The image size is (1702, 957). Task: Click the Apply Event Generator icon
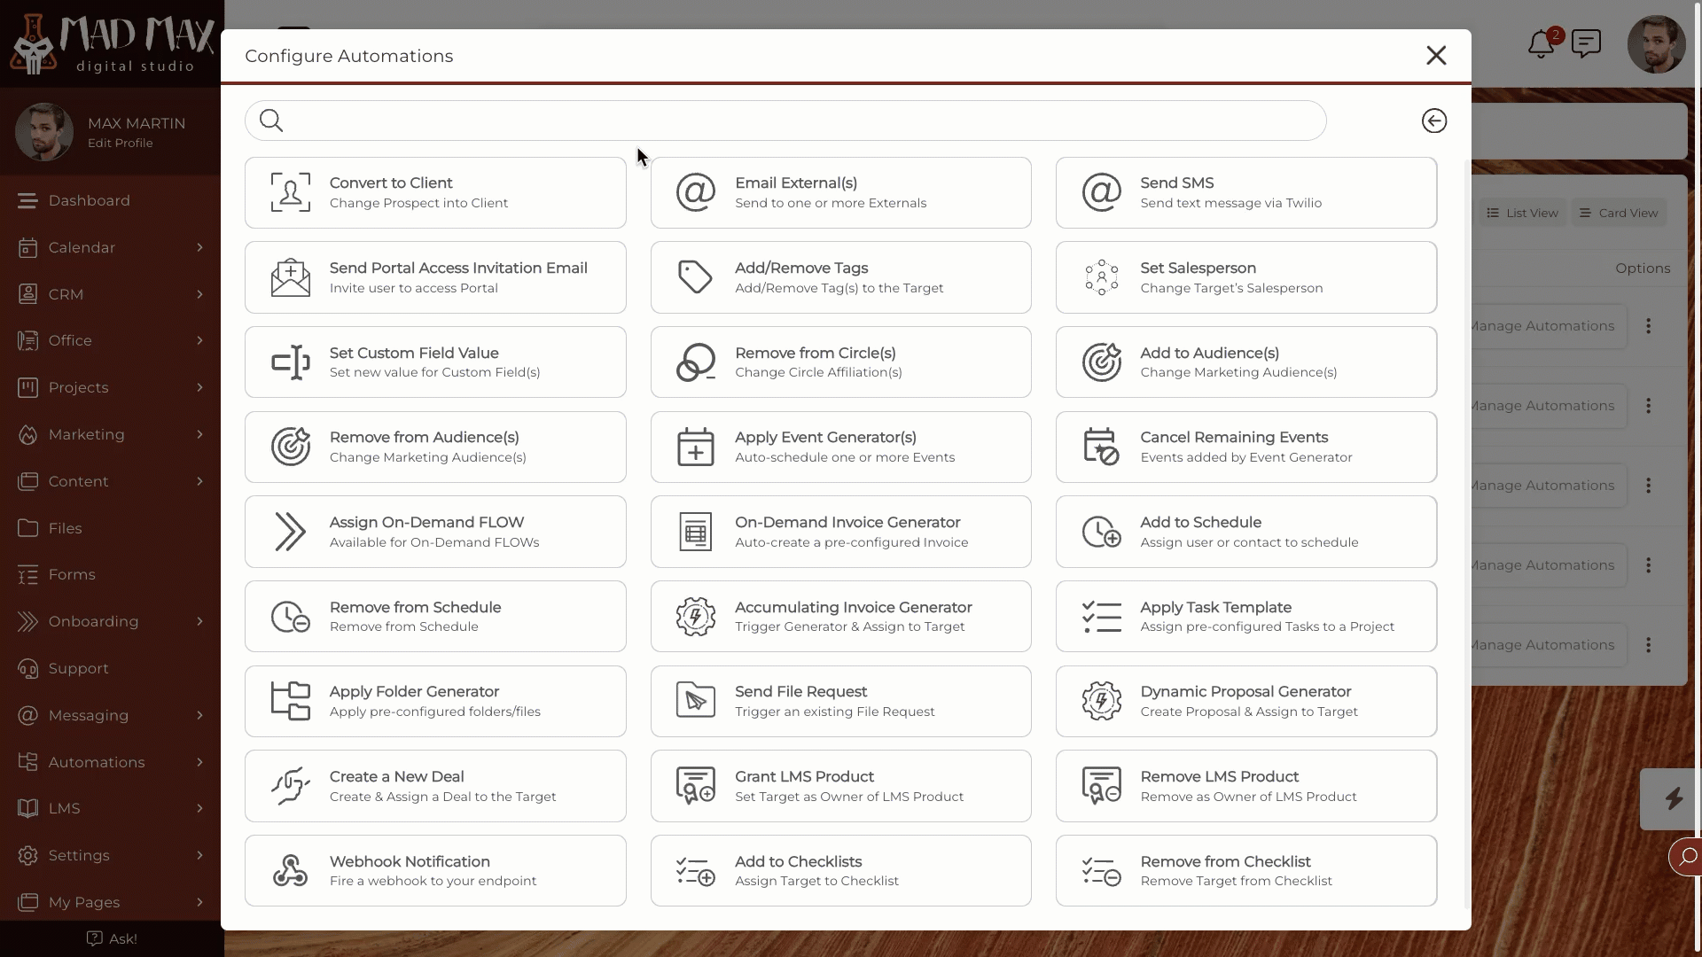(x=696, y=447)
